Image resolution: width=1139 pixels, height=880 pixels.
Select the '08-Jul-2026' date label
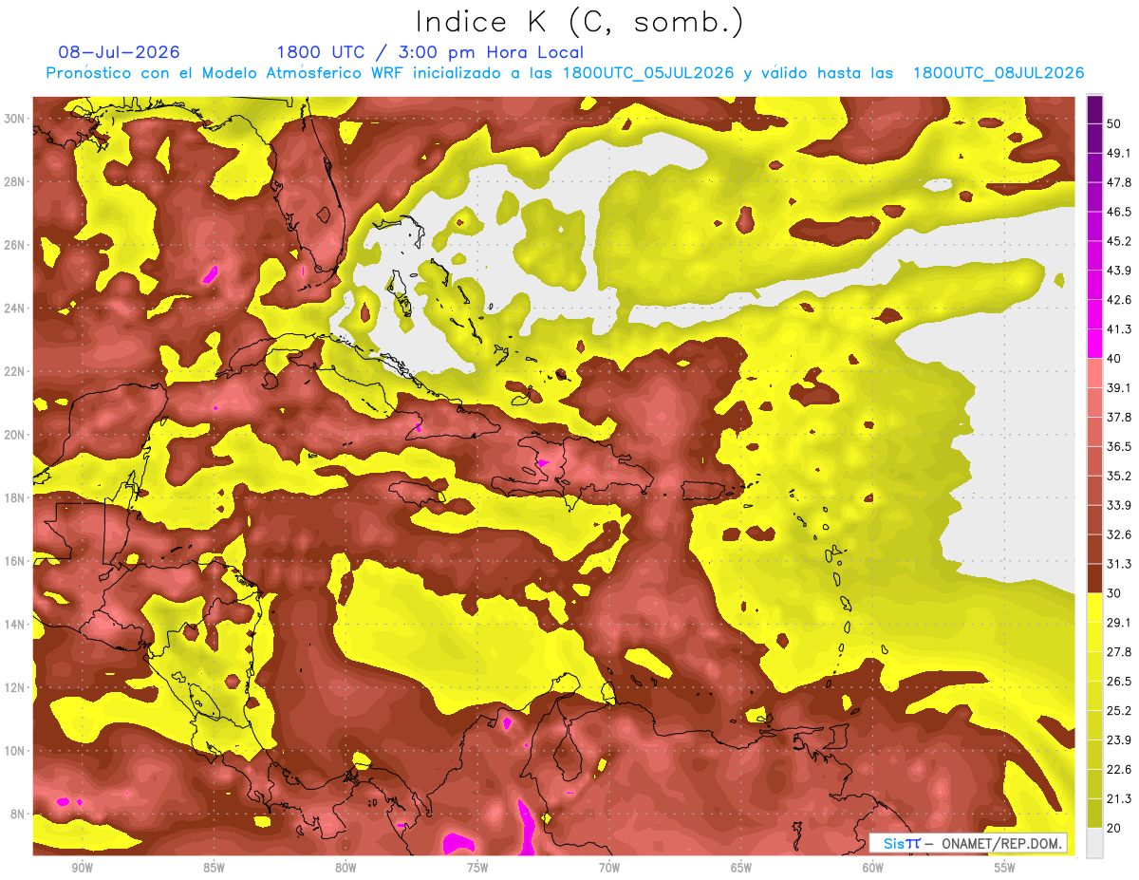[x=120, y=52]
